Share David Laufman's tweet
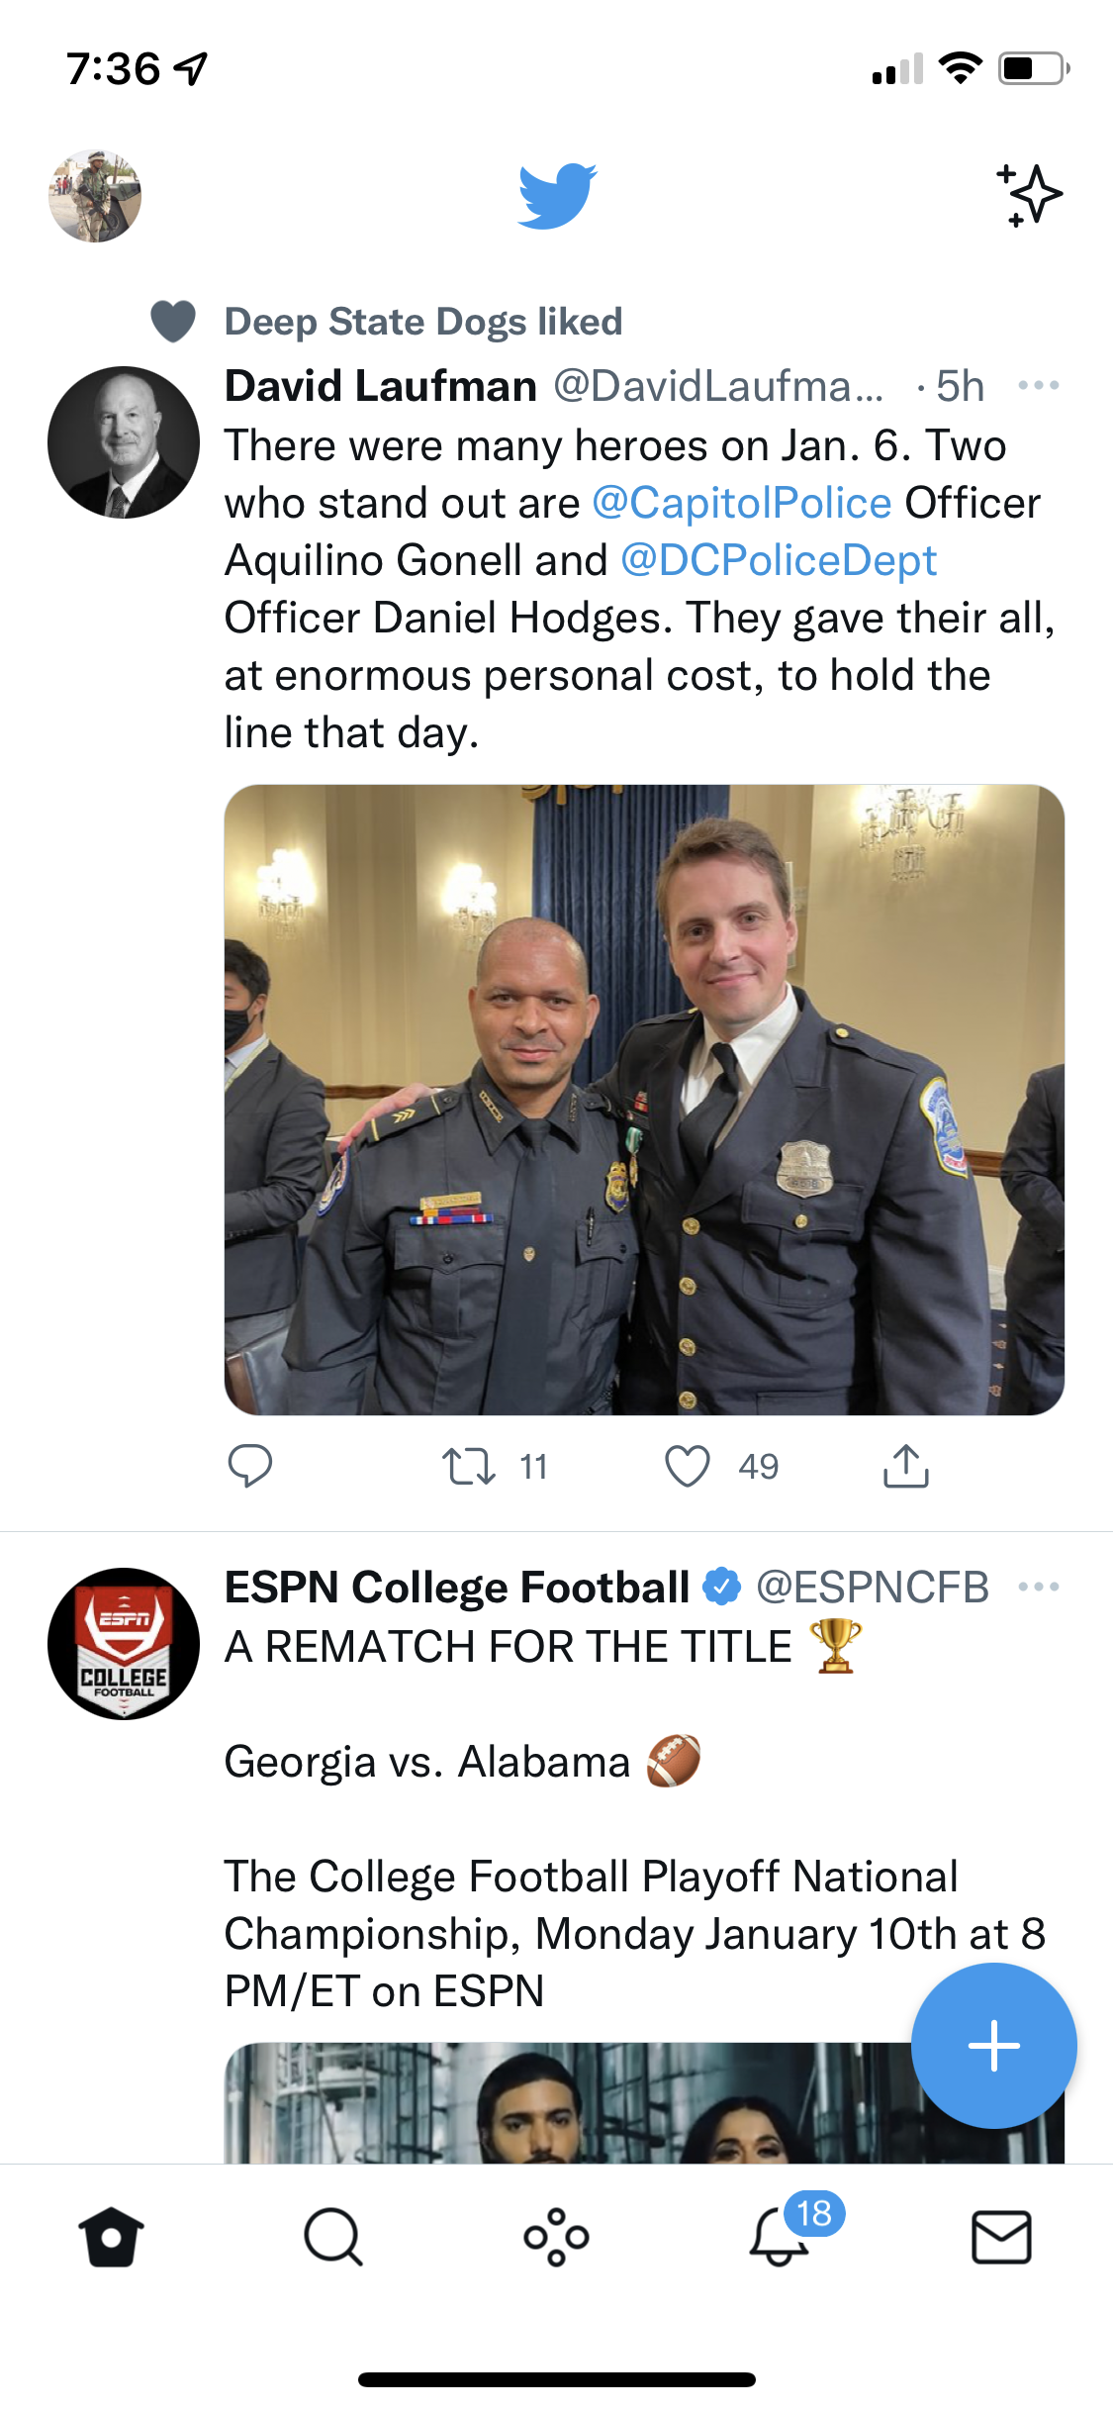The image size is (1113, 2411). pos(905,1466)
